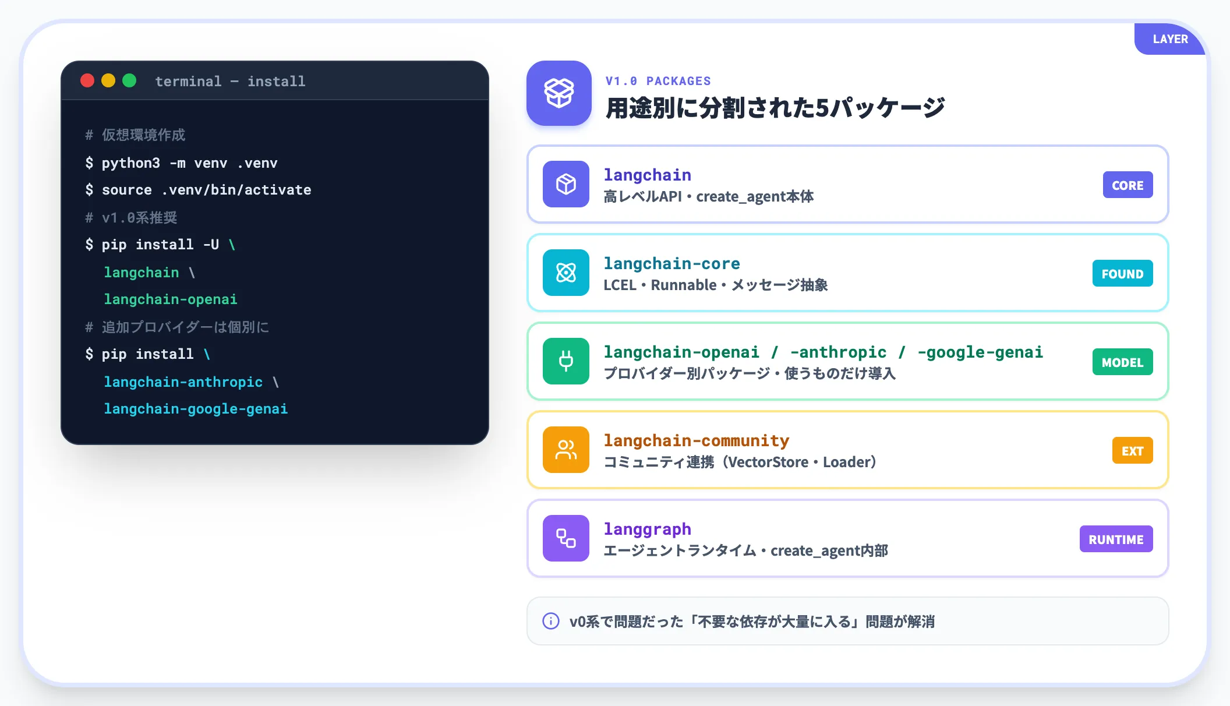Click the langchain-openai / -anthropic / -google-genai title

pos(823,352)
